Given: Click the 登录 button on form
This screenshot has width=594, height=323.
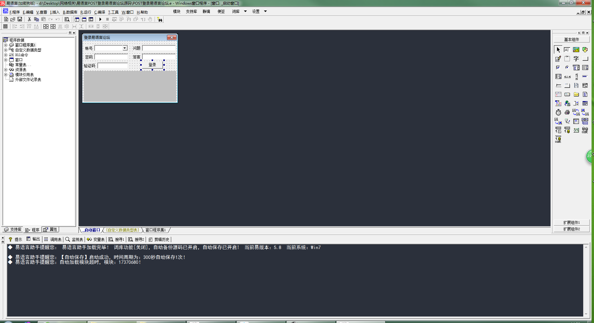Looking at the screenshot, I should [x=152, y=65].
